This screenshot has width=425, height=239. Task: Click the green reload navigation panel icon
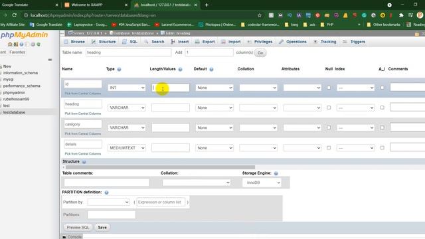click(x=39, y=44)
